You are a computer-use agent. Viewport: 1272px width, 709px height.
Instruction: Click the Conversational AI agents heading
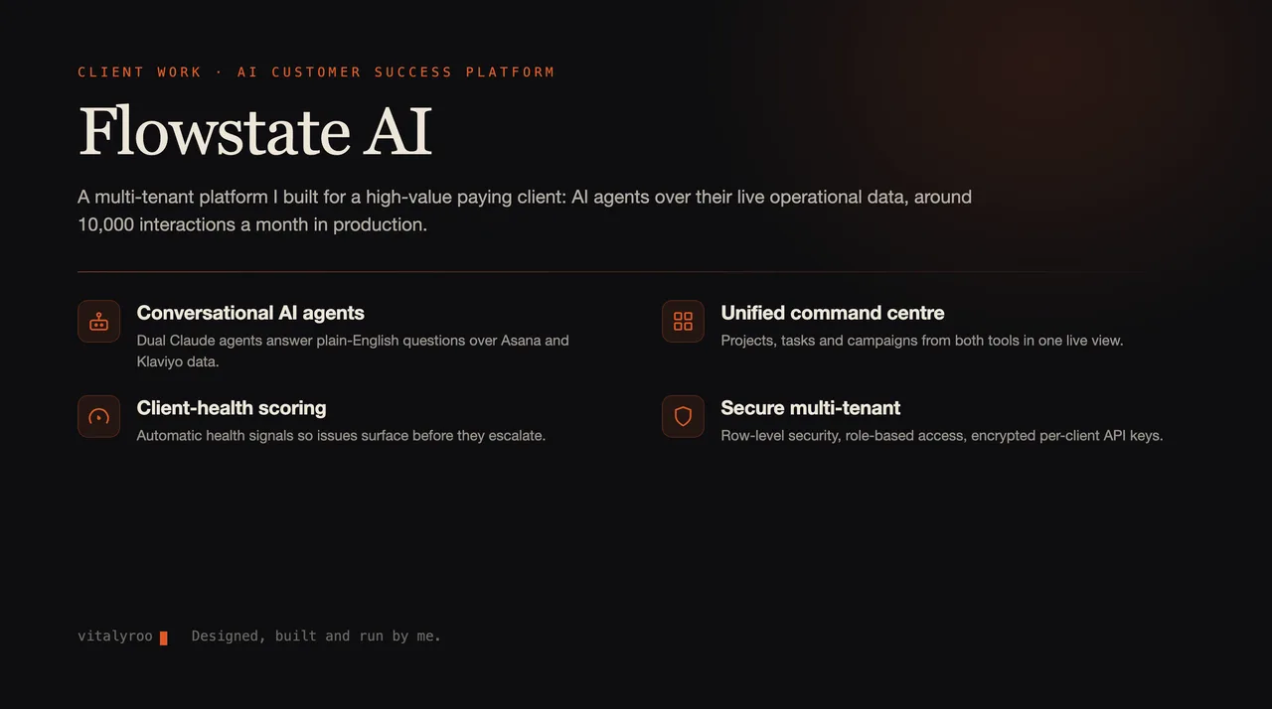tap(250, 313)
